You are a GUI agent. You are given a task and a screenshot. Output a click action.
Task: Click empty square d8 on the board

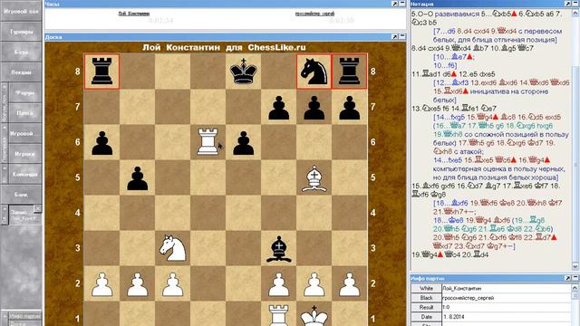208,72
